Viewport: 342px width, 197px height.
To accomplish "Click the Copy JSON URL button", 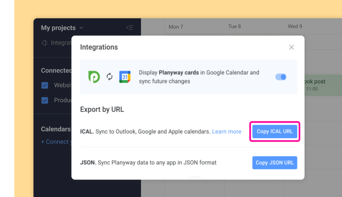I will point(275,162).
